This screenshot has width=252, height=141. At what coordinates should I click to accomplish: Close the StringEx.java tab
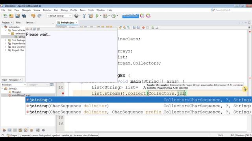[x=76, y=23]
